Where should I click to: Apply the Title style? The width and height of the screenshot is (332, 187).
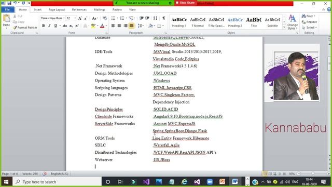click(x=254, y=22)
